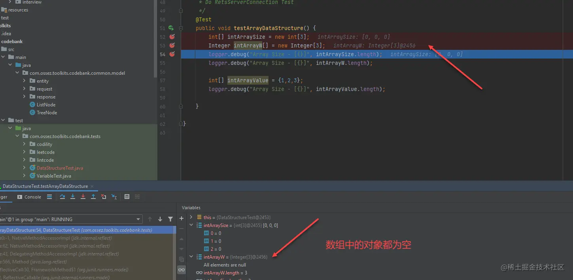Expand the response package folder
Viewport: 573px width, 280px height.
pyautogui.click(x=25, y=97)
